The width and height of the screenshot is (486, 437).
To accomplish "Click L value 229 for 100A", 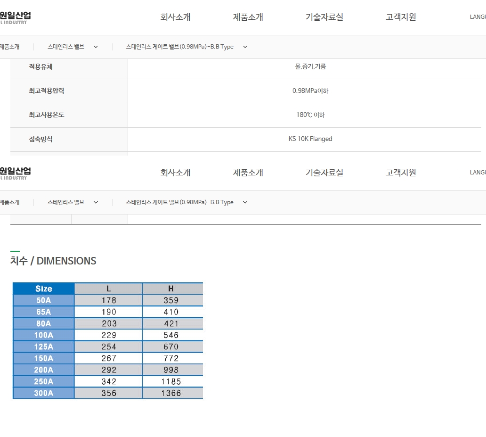I will [109, 335].
